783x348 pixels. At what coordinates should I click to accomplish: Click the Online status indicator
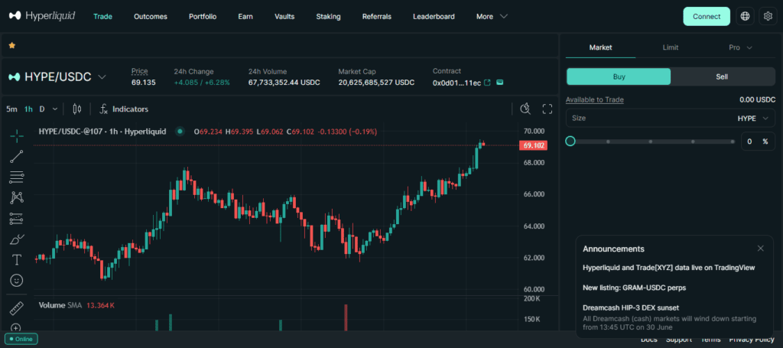pos(21,339)
